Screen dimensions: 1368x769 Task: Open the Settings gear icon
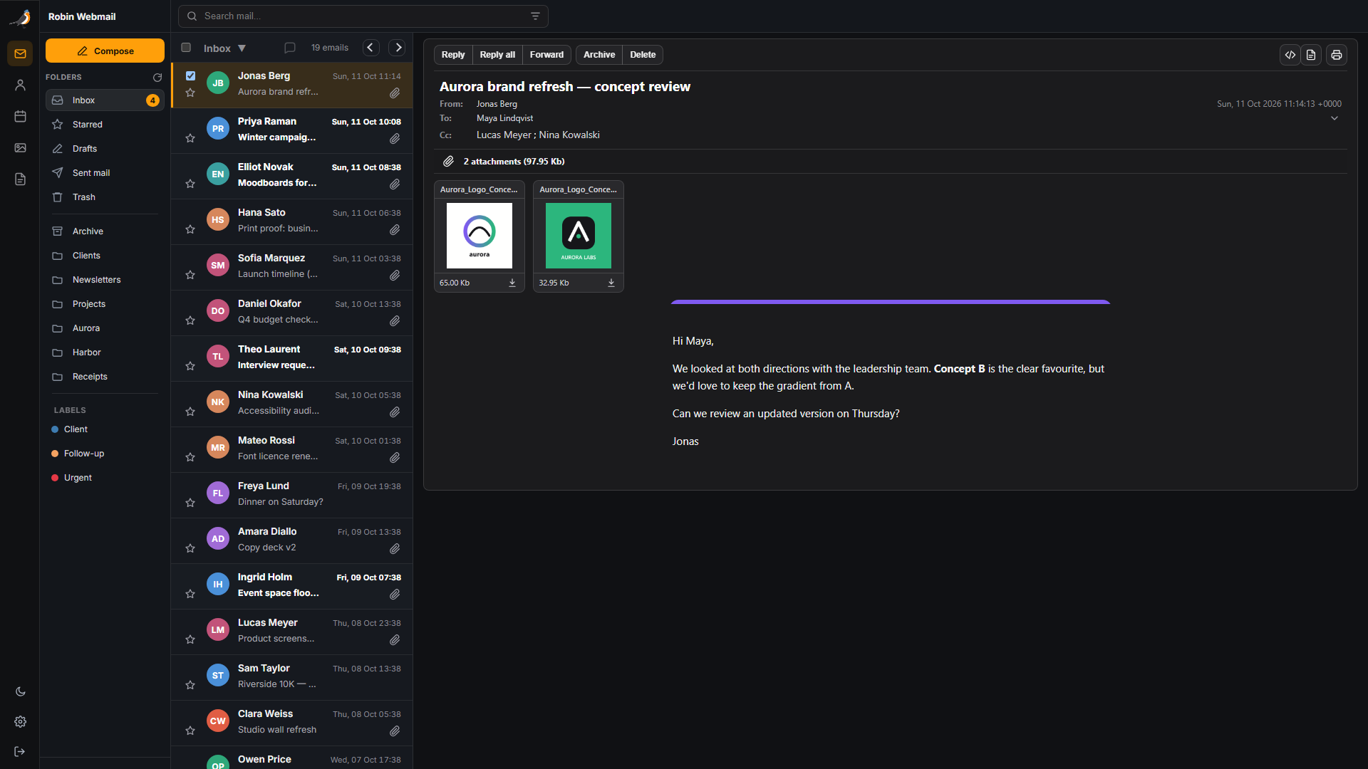pos(20,721)
